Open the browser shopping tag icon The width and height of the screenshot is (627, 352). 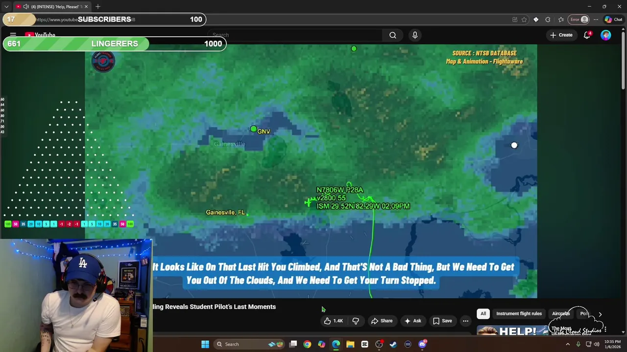[x=536, y=20]
